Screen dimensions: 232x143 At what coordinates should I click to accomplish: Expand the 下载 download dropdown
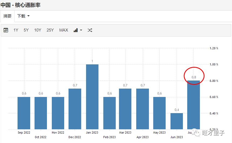pyautogui.click(x=23, y=16)
